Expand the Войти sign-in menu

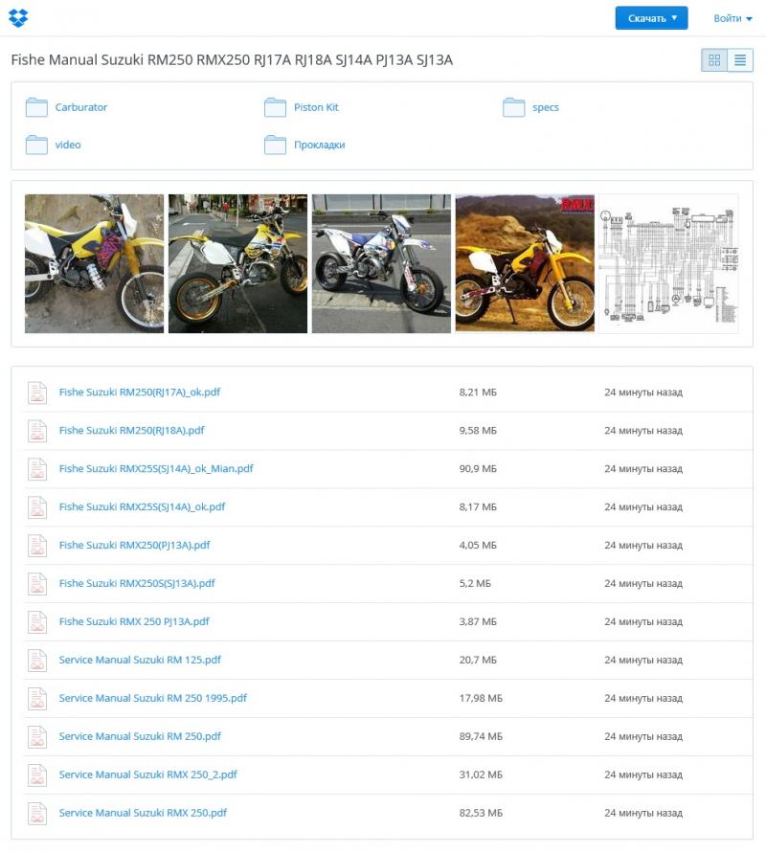click(732, 18)
